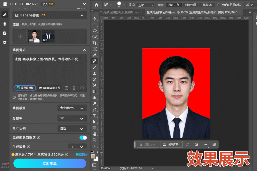
Task: Switch to the 生成男生白T证件照.png tab
Action: [x=192, y=13]
